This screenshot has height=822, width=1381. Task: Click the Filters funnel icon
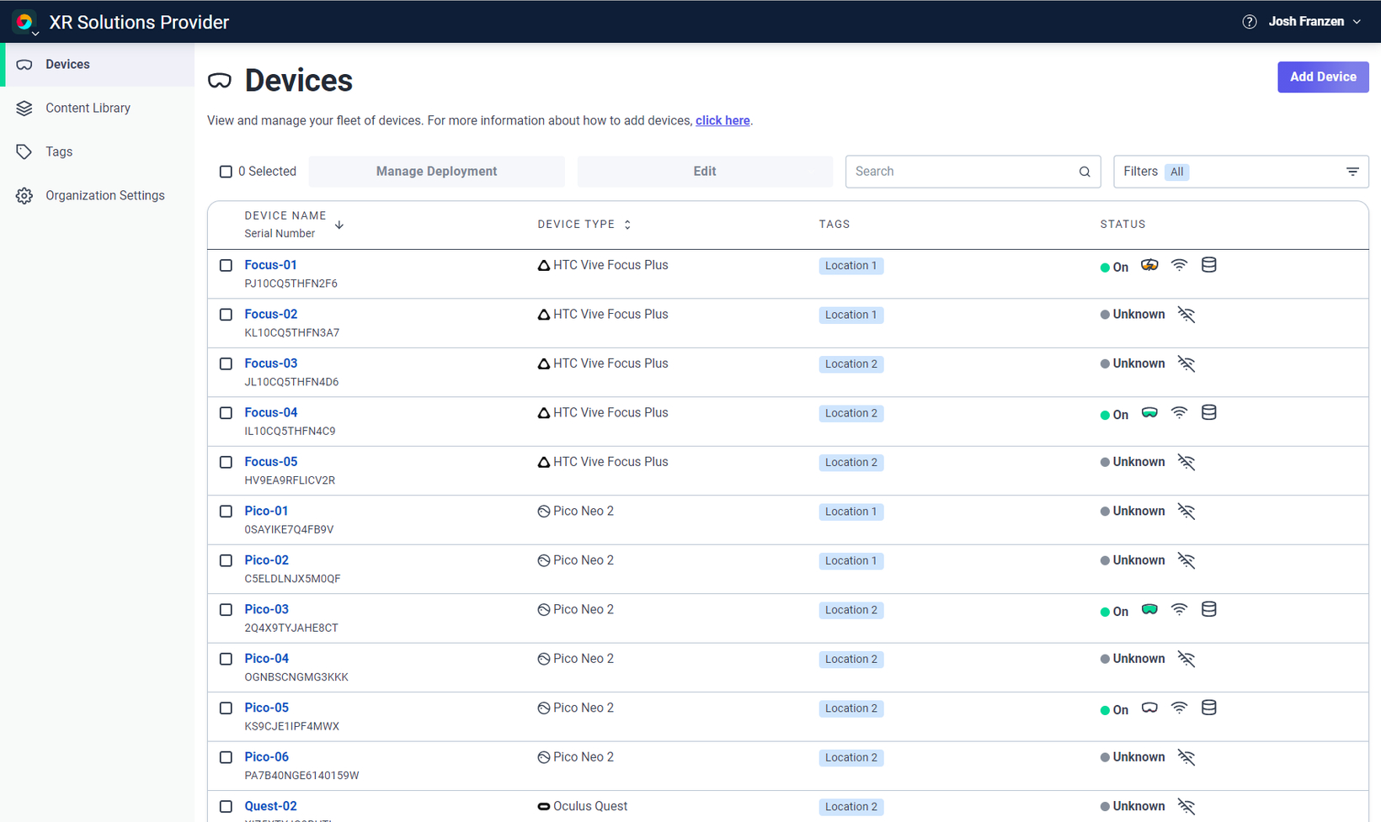[1352, 172]
